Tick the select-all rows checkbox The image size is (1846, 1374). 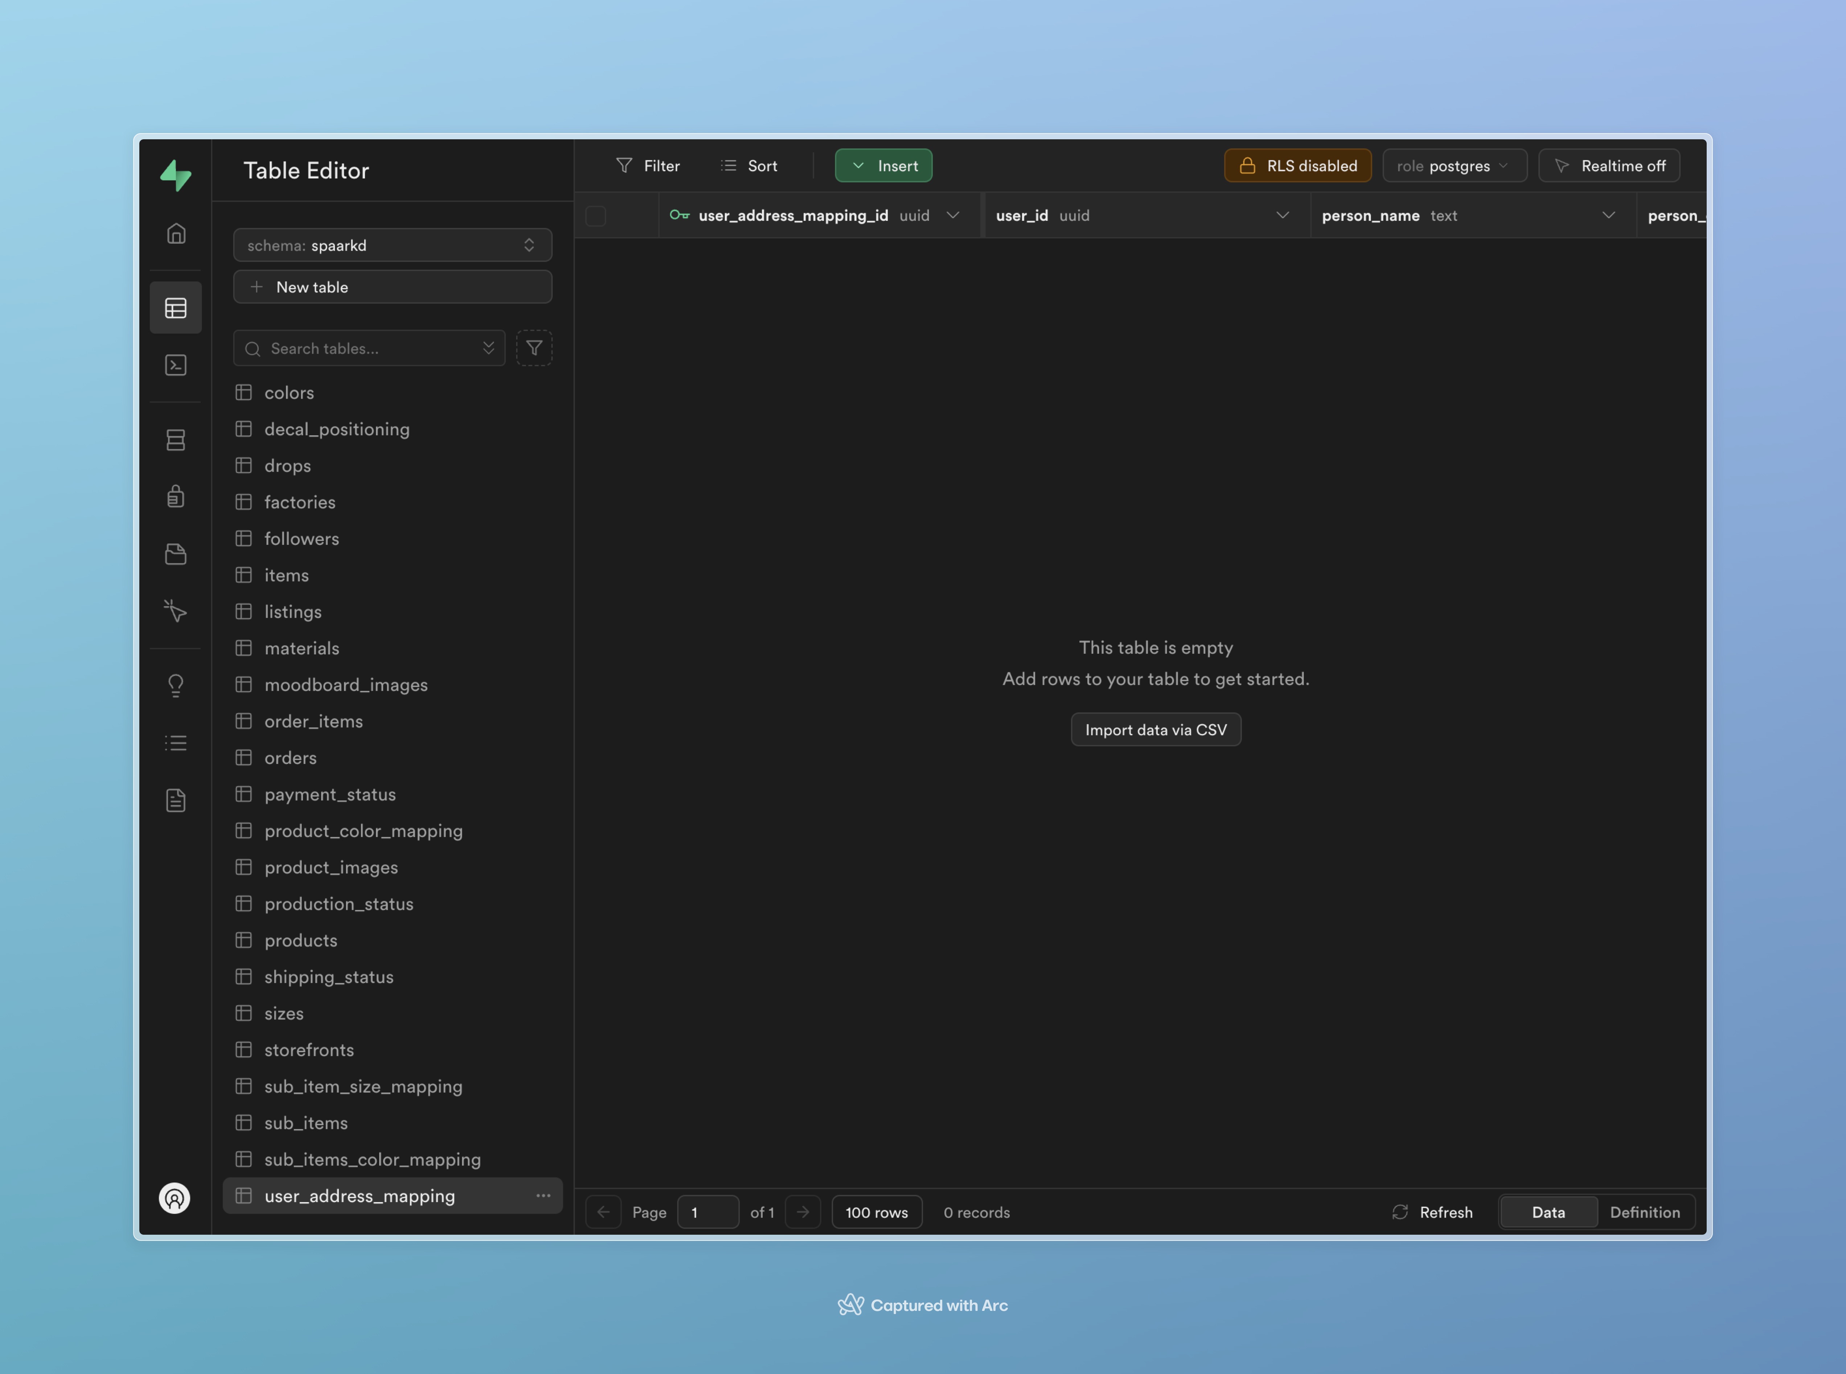[x=596, y=216]
